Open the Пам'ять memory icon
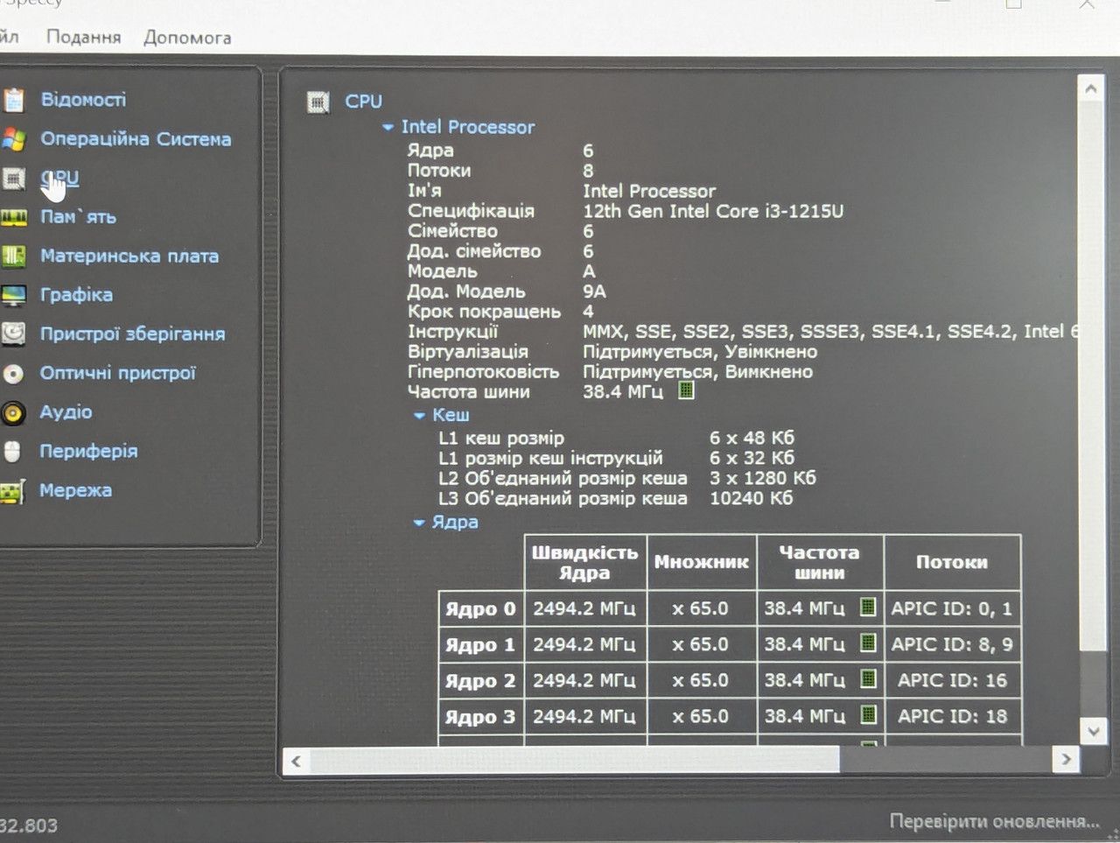 [x=13, y=217]
